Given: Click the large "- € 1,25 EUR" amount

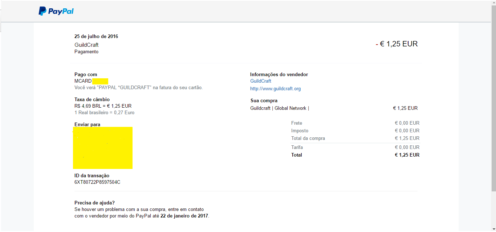Looking at the screenshot, I should pyautogui.click(x=397, y=44).
